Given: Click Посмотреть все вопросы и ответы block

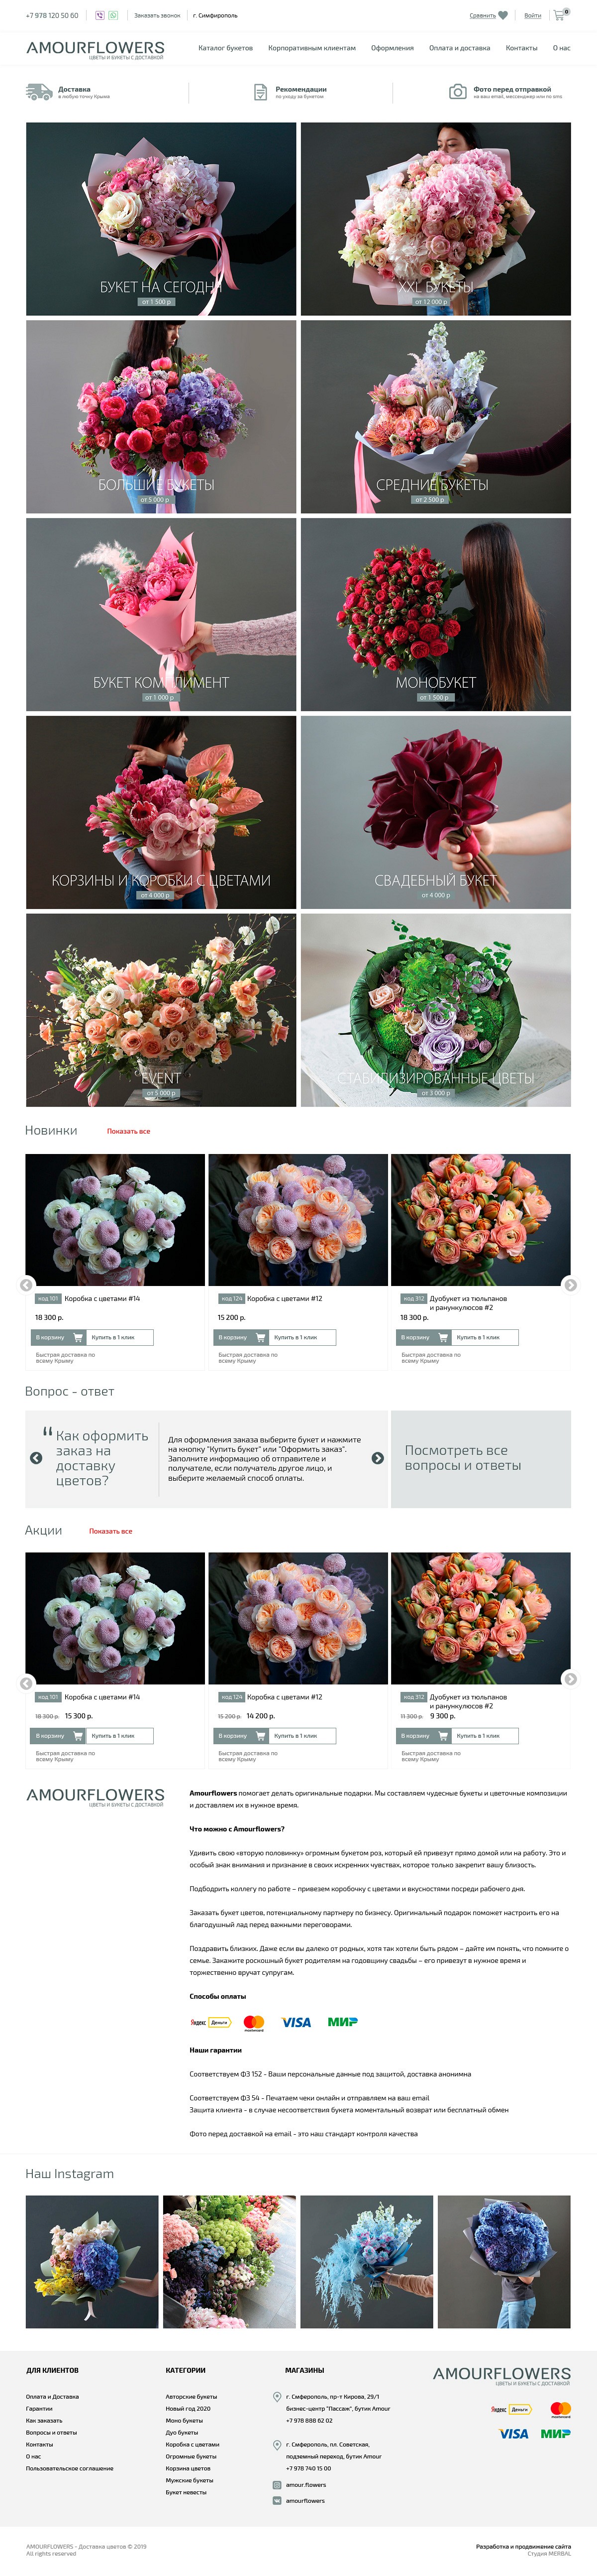Looking at the screenshot, I should click(x=480, y=1458).
